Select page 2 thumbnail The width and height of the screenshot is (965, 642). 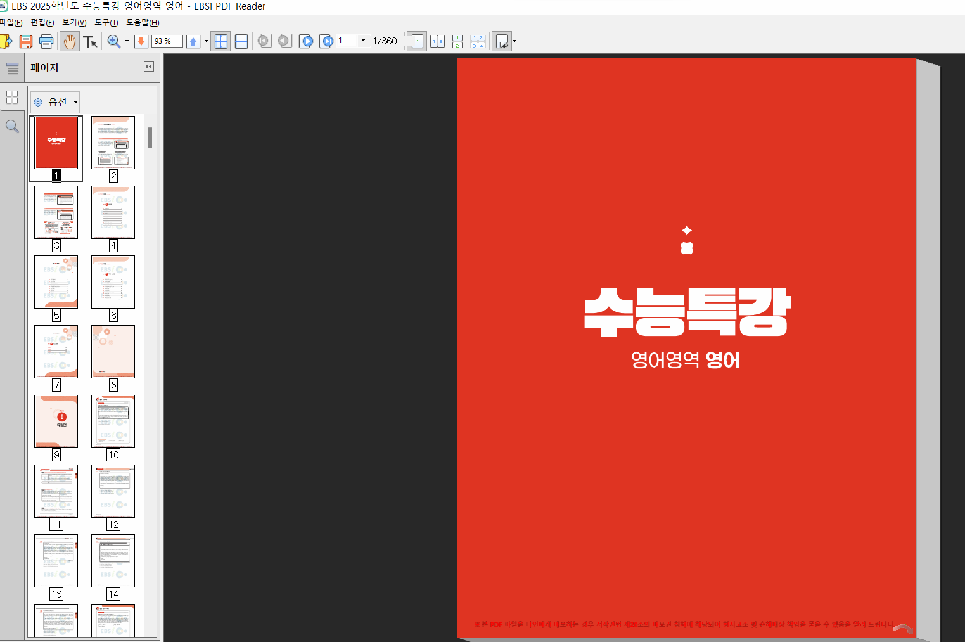click(113, 143)
